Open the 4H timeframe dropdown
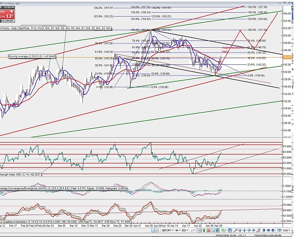 pos(178,230)
